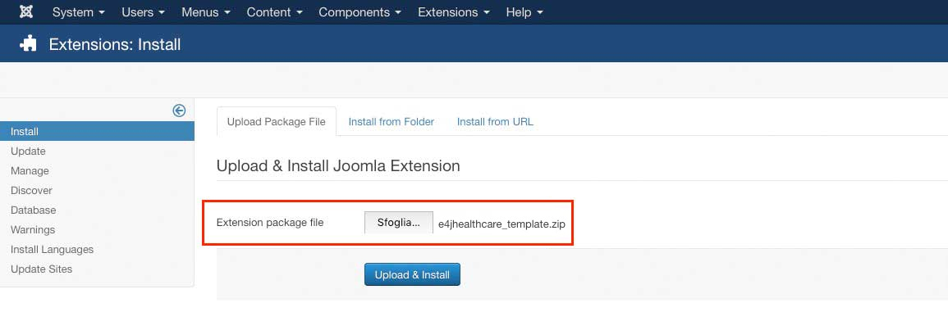Expand the Components dropdown

(360, 12)
